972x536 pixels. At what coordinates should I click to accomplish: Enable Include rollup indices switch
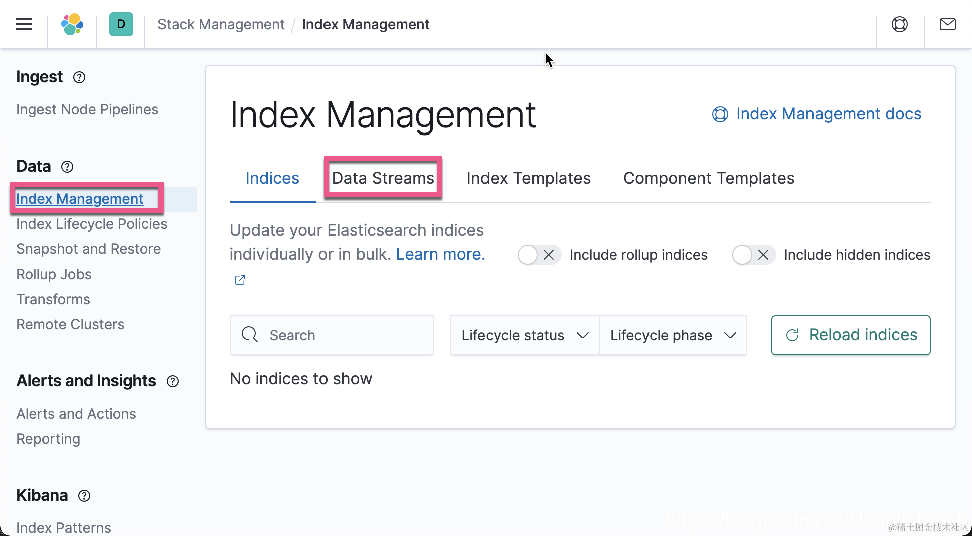(x=539, y=255)
